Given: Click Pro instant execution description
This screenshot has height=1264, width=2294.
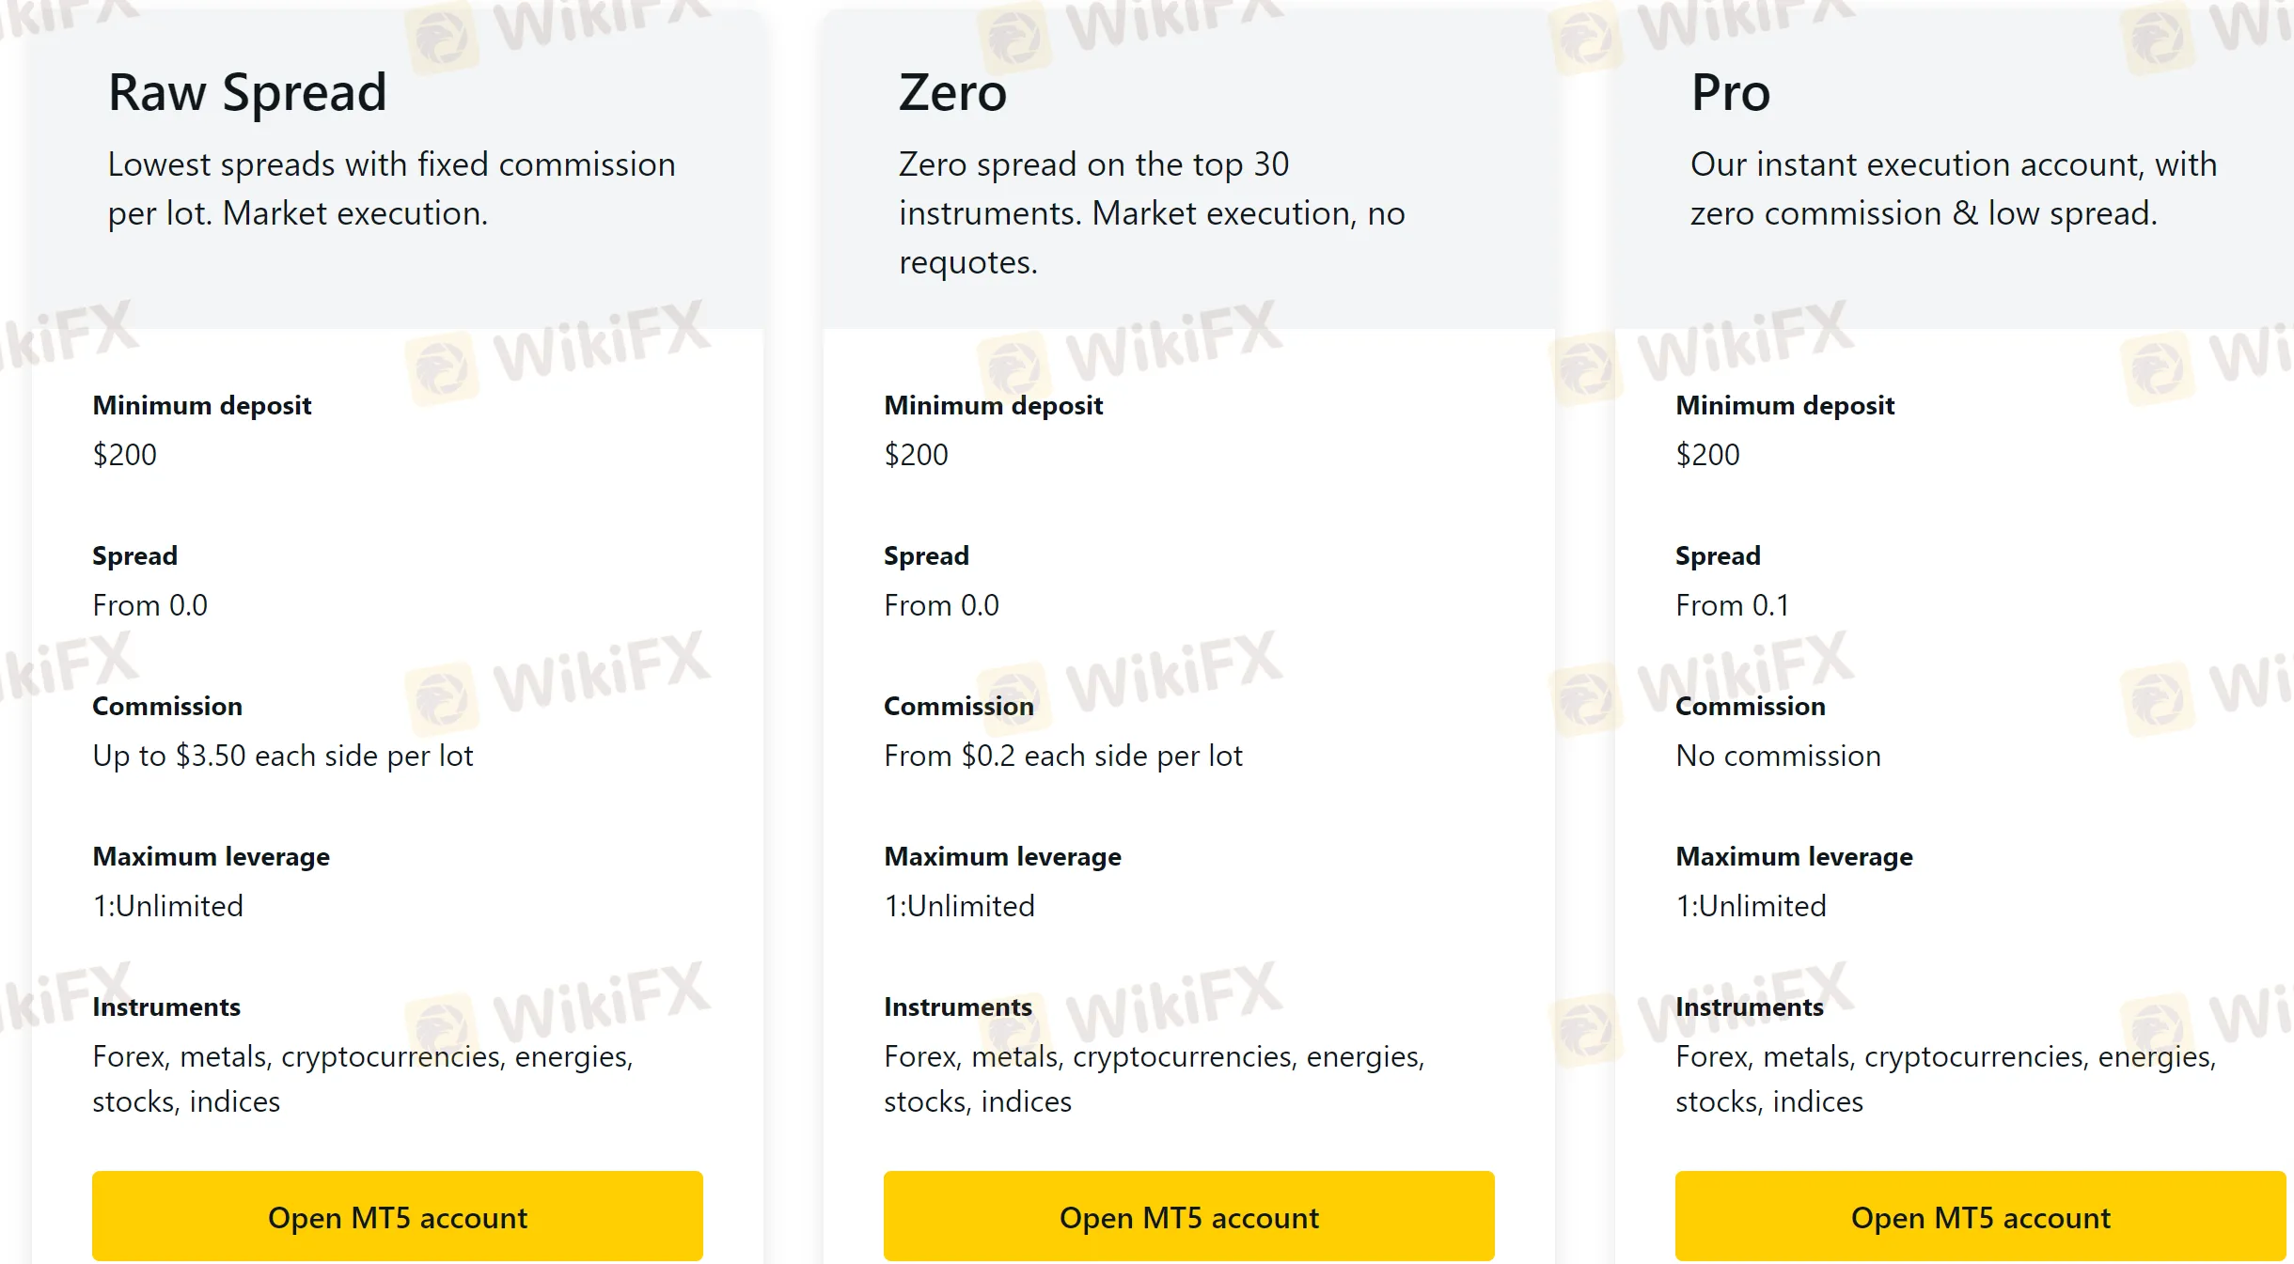Looking at the screenshot, I should point(1954,189).
